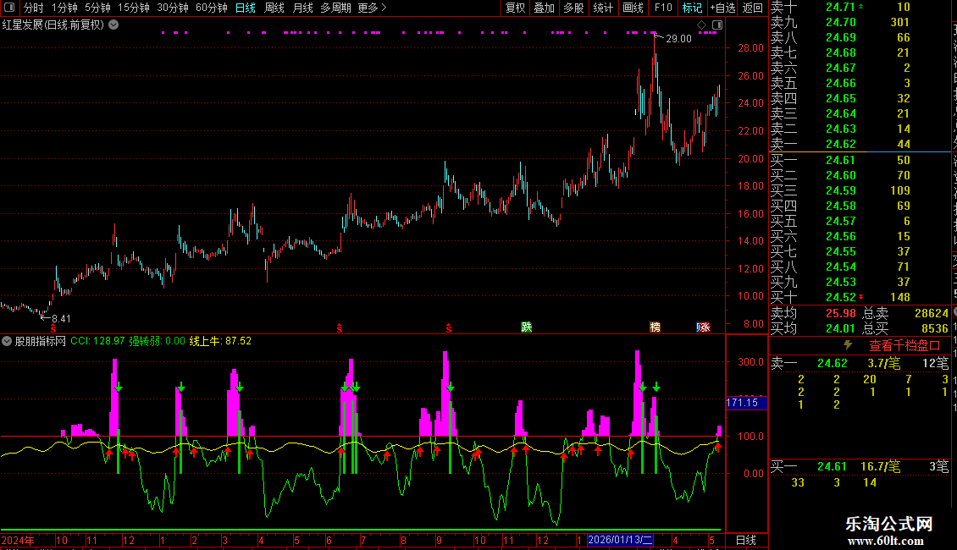Click the orange 榜 tag on the chart
Screen dimensions: 957x550
point(655,327)
